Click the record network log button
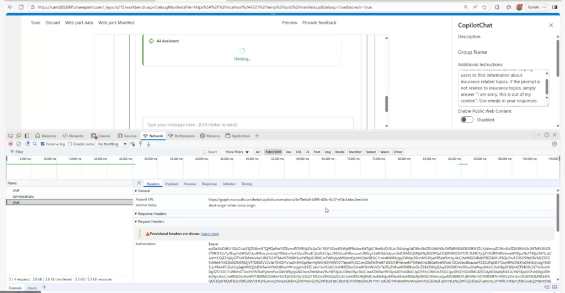 click(x=10, y=144)
